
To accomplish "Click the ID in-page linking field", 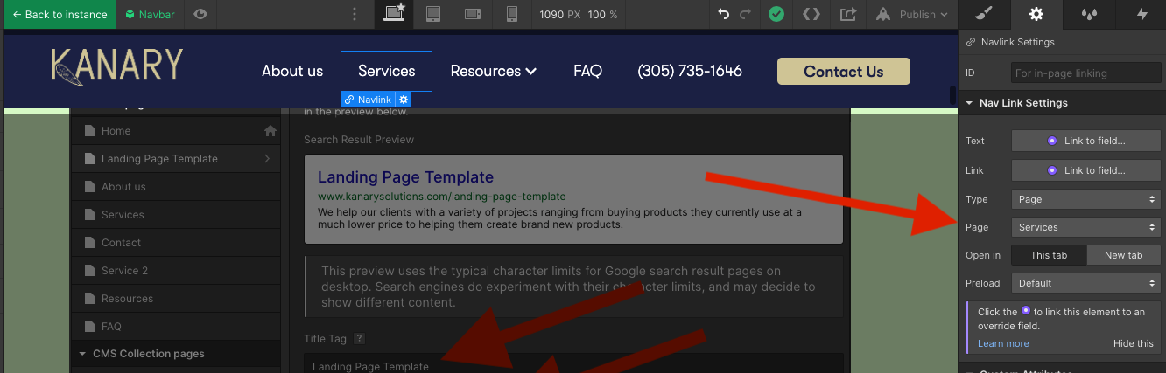I will (1086, 73).
